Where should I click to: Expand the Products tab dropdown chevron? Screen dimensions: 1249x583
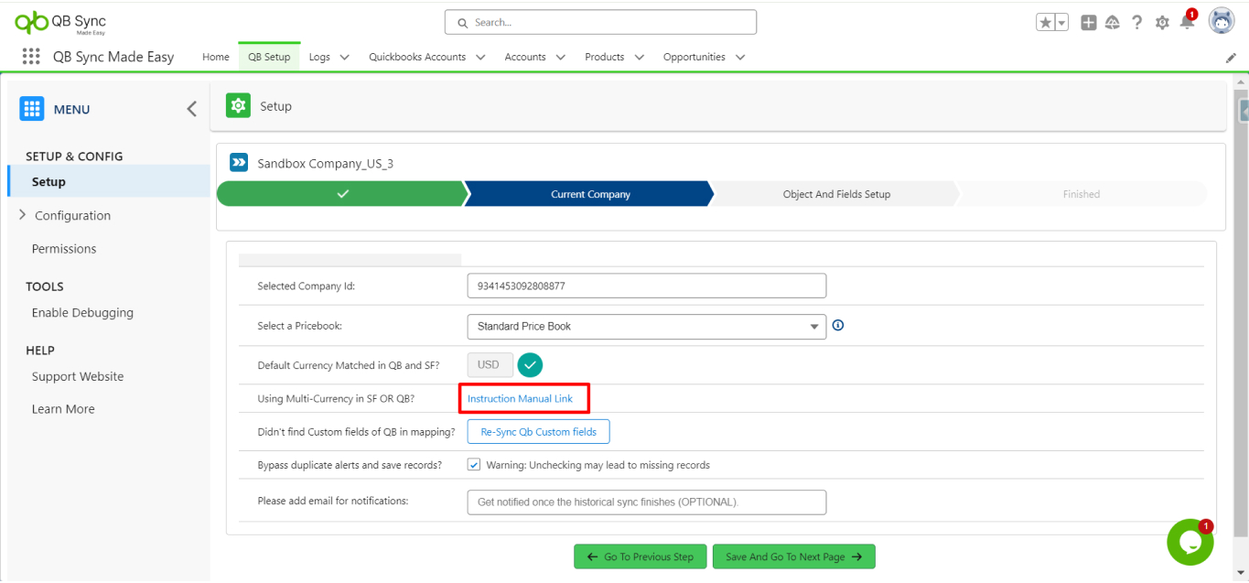[639, 57]
